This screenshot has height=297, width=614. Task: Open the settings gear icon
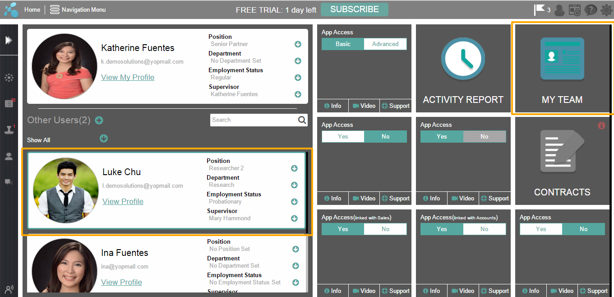(x=606, y=10)
